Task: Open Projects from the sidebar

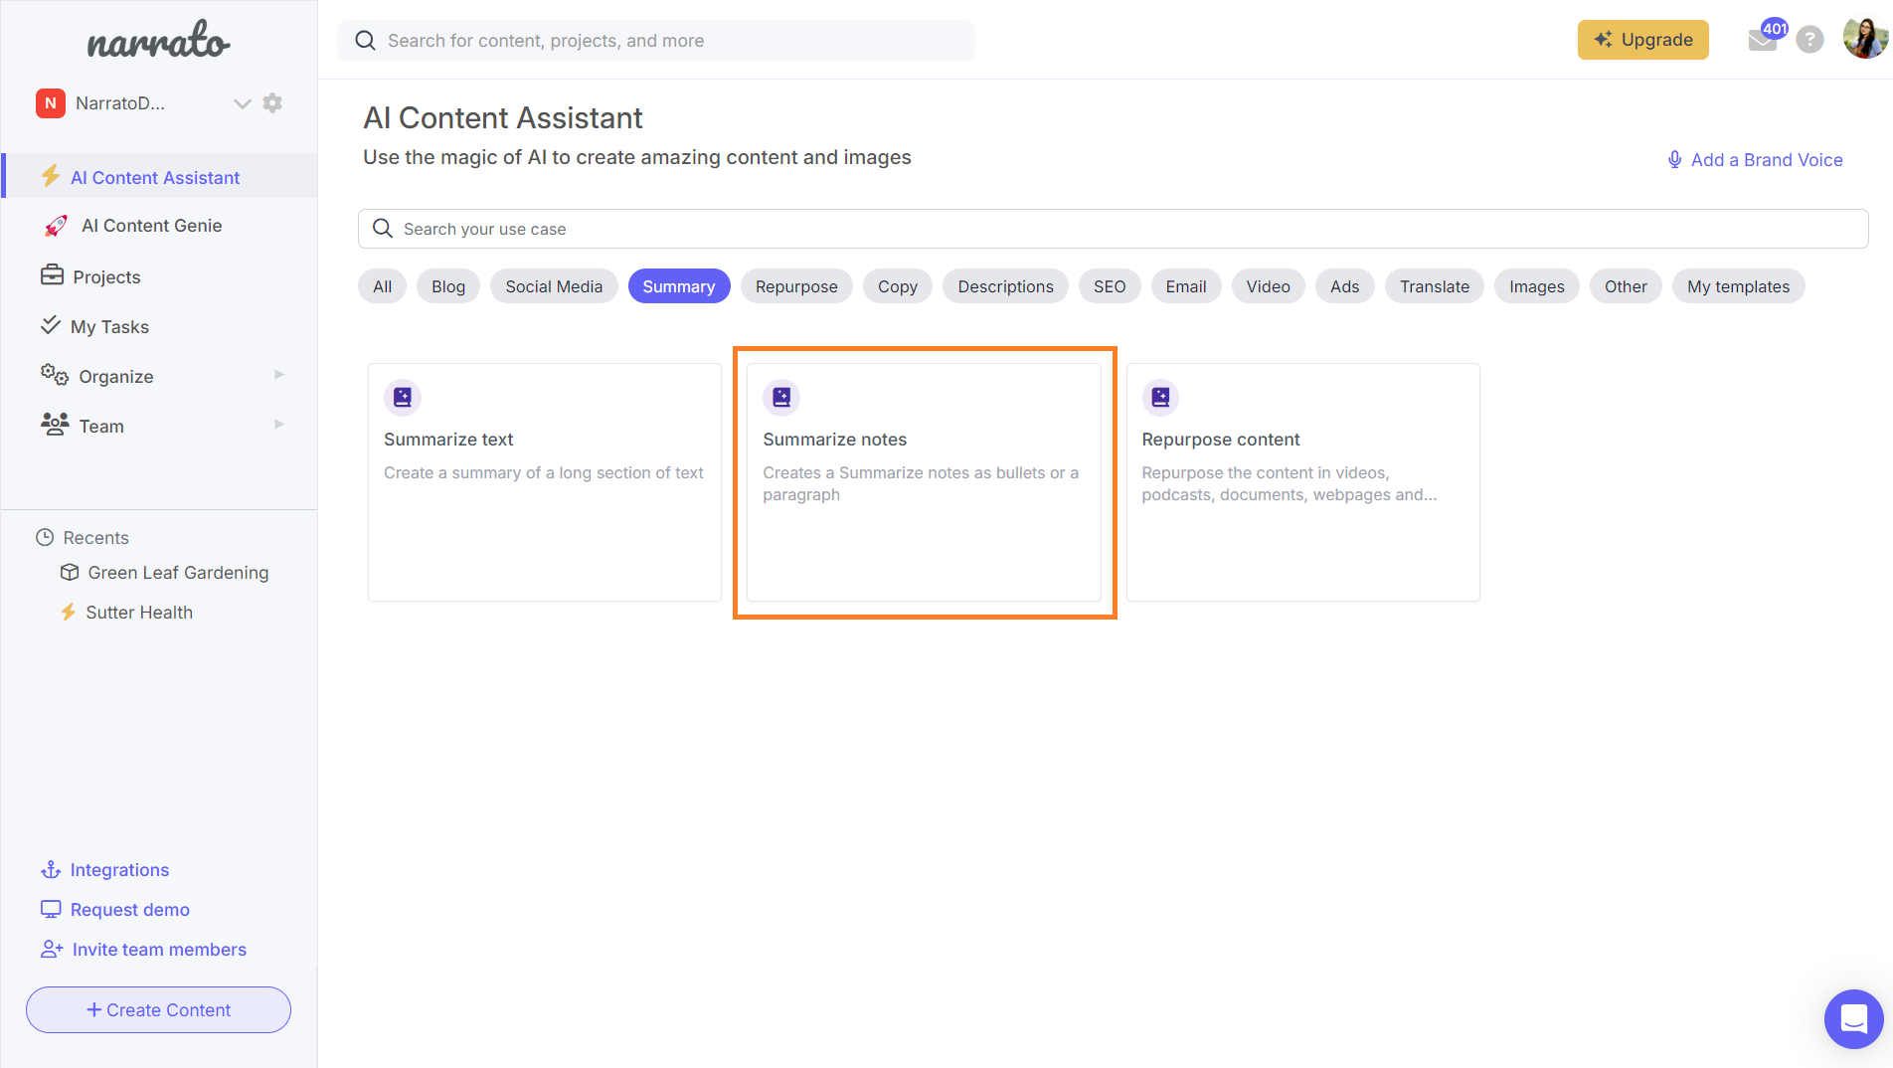Action: [106, 276]
